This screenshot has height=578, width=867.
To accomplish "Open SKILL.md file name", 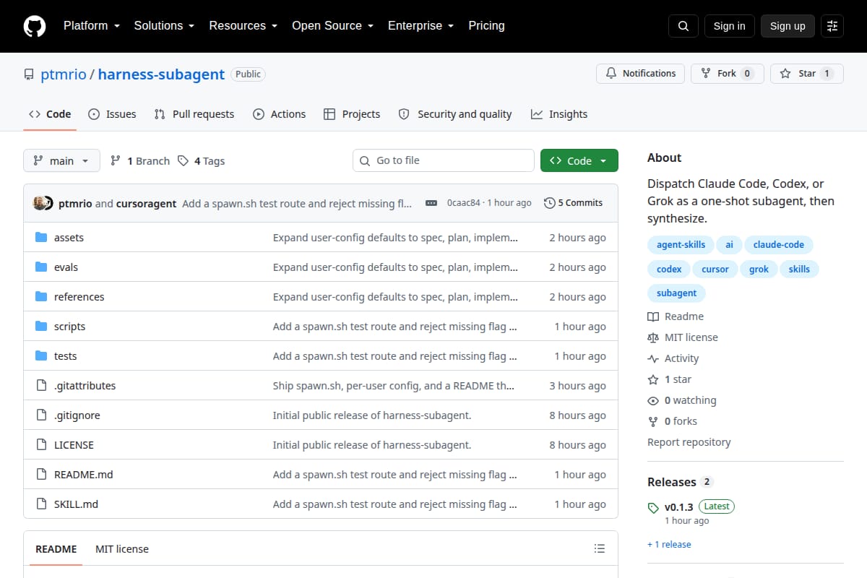I will point(76,504).
